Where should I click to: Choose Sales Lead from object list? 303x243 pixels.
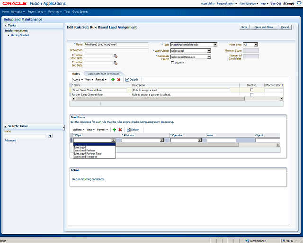click(x=80, y=147)
